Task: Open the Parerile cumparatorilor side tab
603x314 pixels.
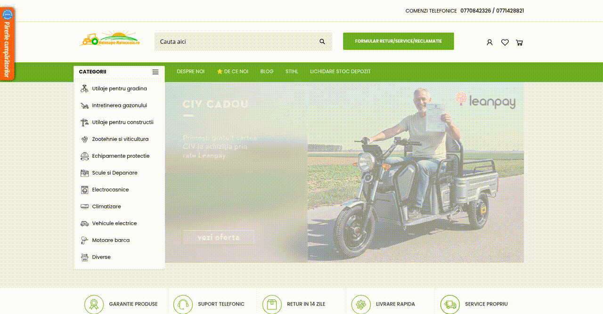Action: (x=7, y=44)
